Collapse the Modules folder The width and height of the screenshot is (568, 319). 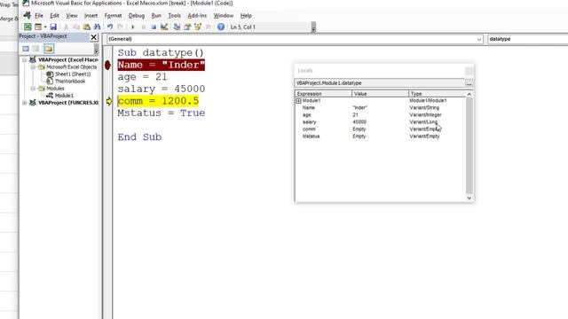33,89
